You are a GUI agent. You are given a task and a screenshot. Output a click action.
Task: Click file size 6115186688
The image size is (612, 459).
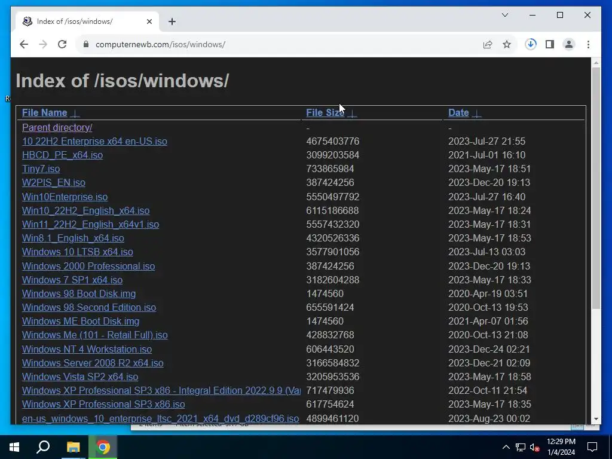pos(332,211)
